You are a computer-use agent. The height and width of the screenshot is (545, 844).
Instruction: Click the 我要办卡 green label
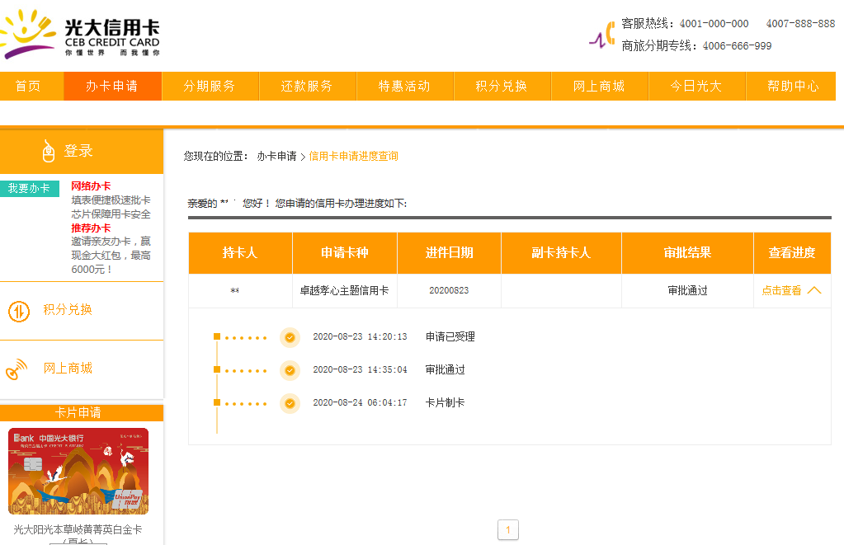tap(29, 188)
